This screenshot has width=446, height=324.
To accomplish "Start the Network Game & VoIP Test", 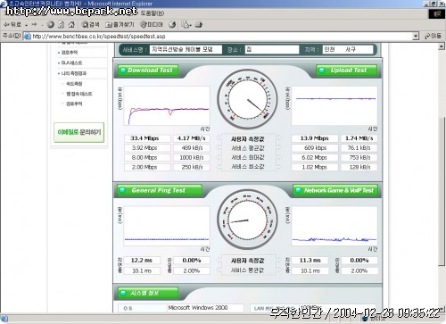I will tap(335, 190).
